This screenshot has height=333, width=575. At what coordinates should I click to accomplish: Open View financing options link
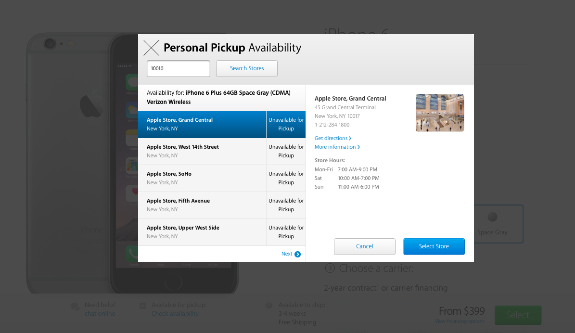459,321
